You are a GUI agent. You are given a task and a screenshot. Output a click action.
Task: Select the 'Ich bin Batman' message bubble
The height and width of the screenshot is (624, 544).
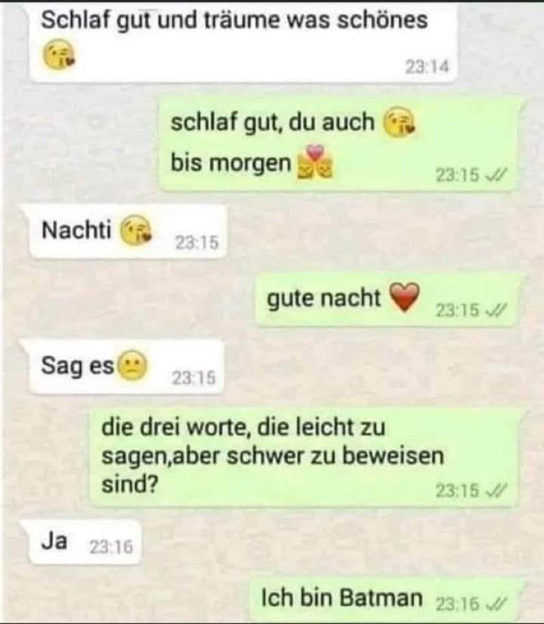385,600
